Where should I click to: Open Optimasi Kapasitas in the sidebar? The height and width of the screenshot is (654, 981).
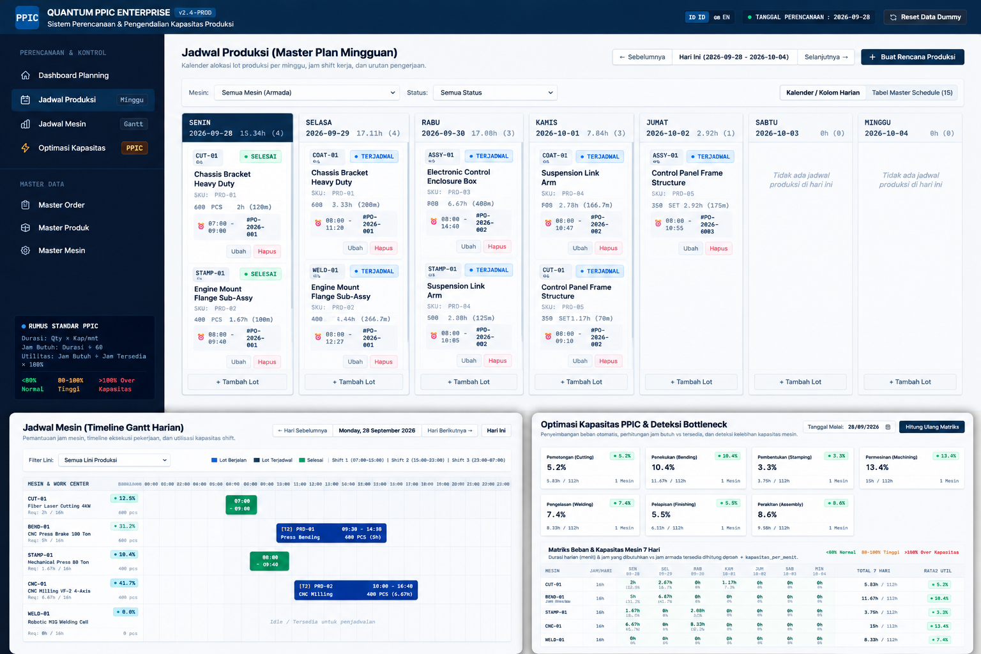83,148
